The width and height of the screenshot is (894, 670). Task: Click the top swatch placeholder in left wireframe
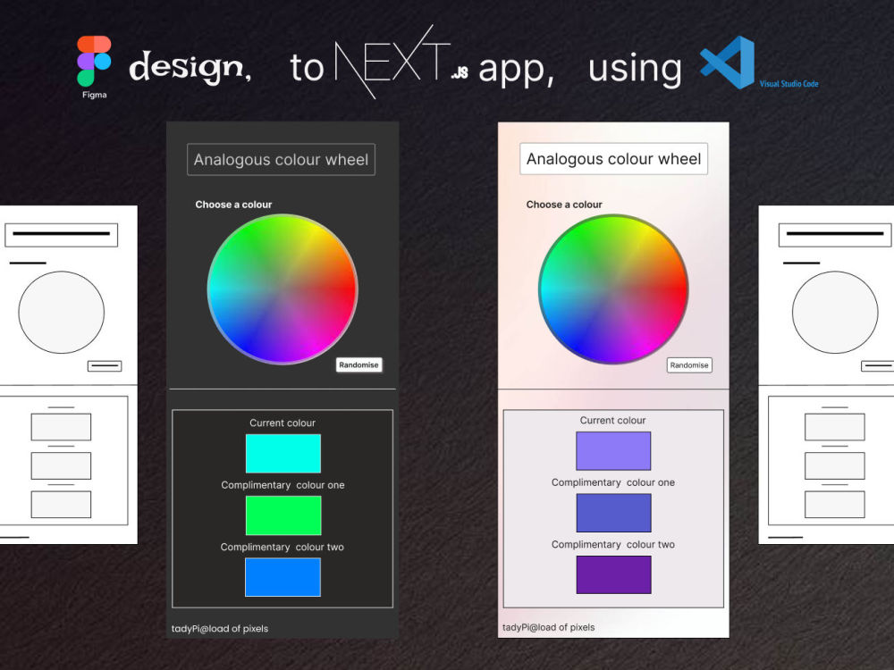point(61,427)
